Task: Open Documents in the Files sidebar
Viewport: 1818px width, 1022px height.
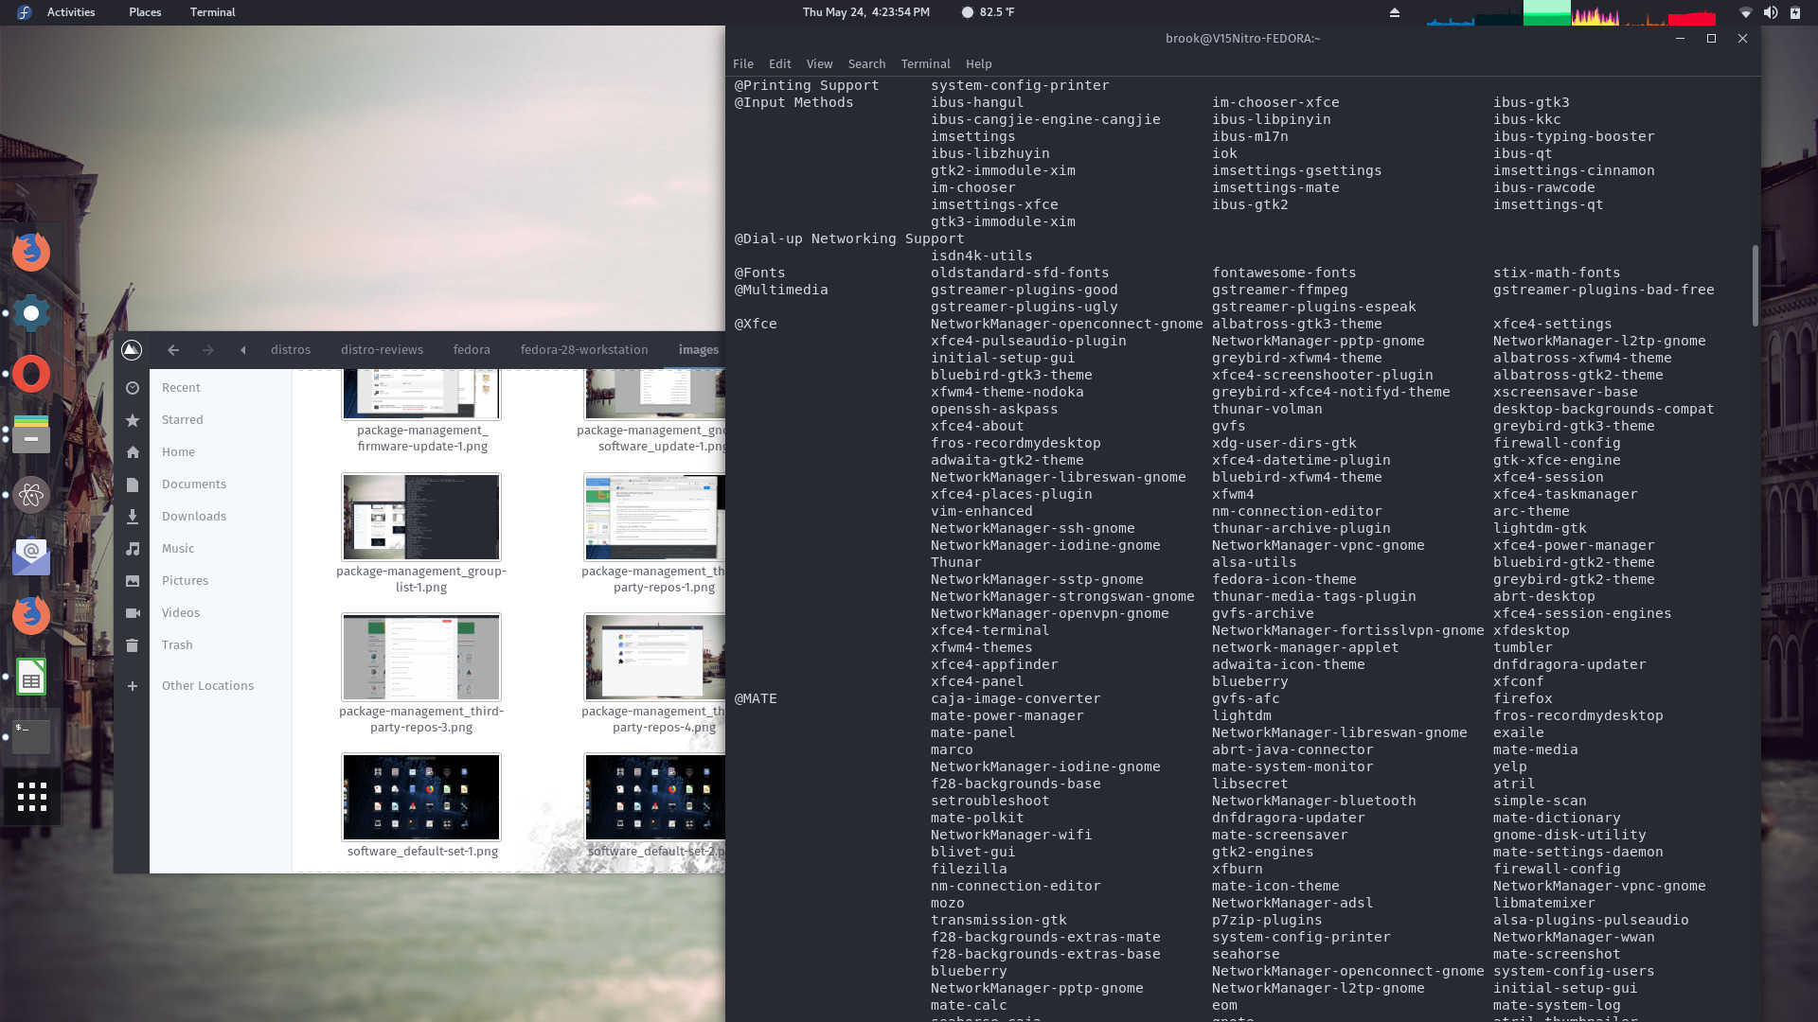Action: 194,484
